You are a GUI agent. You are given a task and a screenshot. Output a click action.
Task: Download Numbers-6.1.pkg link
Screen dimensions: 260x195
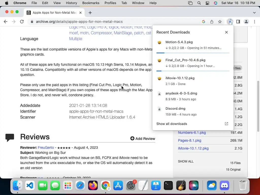(192, 133)
